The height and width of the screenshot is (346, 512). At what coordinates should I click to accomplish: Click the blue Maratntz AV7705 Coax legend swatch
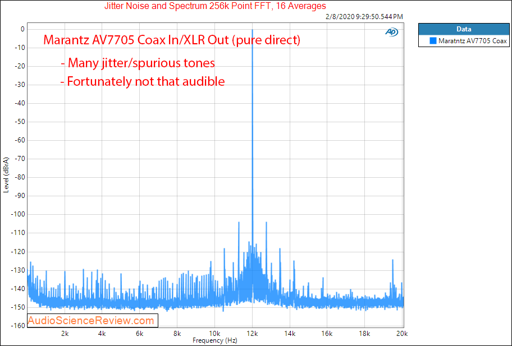[x=433, y=41]
